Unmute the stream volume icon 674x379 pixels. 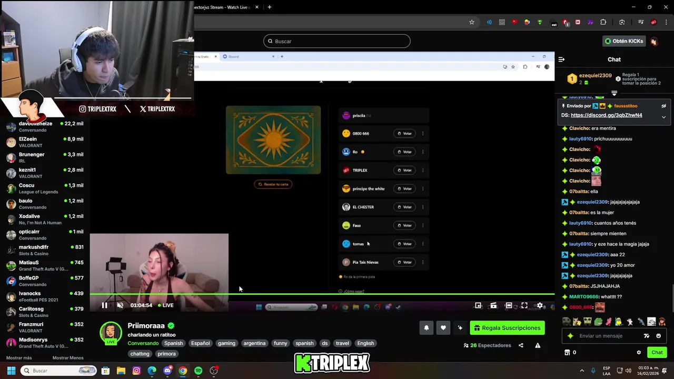(120, 305)
